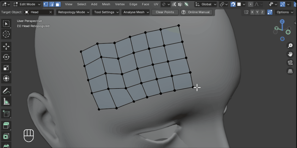Open the Vertex menu

(120, 4)
